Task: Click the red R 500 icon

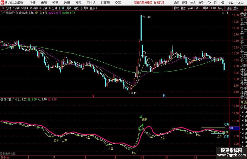Action: click(x=245, y=9)
